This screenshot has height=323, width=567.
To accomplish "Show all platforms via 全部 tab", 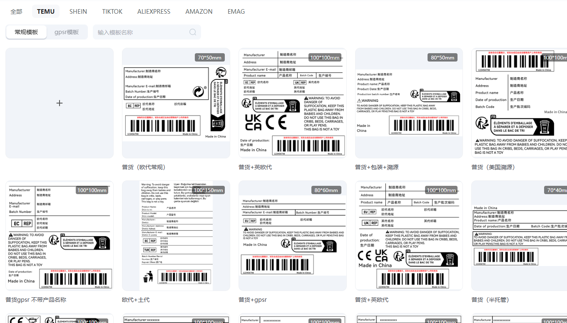I will 16,12.
